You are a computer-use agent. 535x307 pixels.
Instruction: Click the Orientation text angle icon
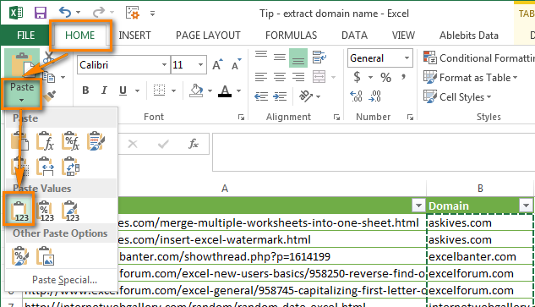(x=306, y=96)
